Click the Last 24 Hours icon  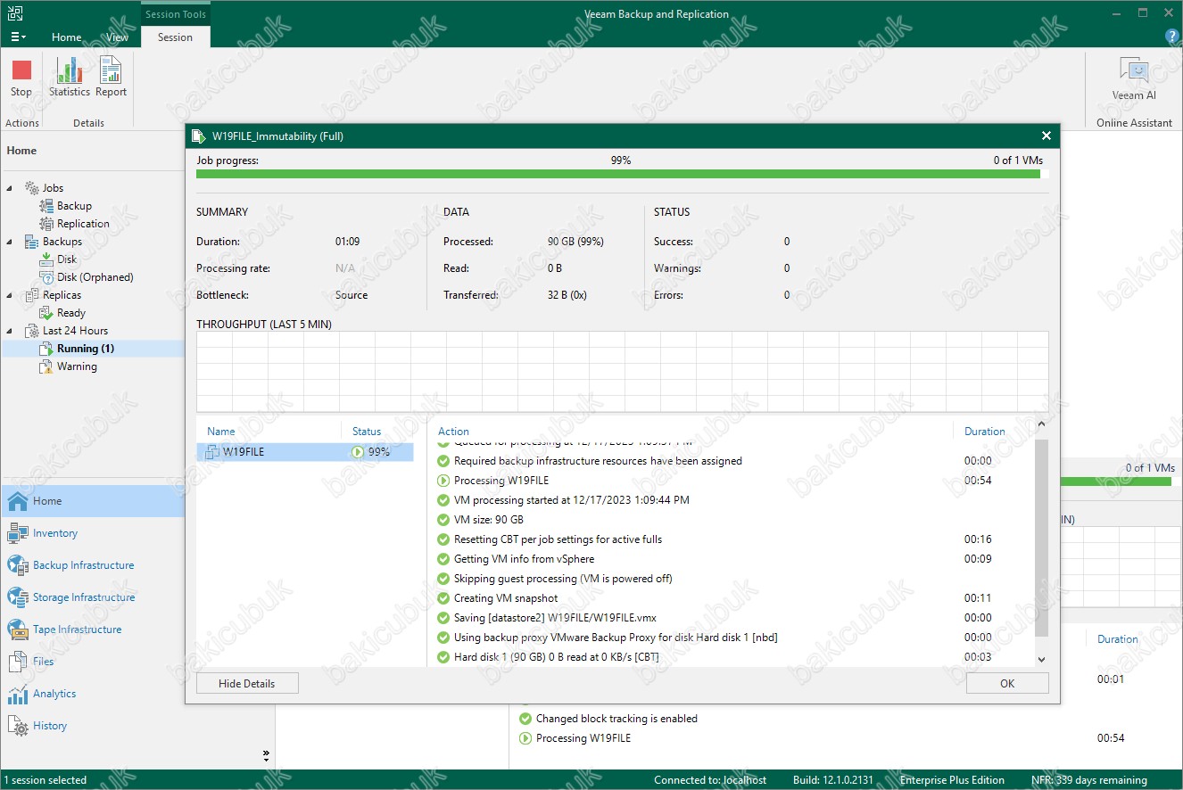(x=31, y=331)
